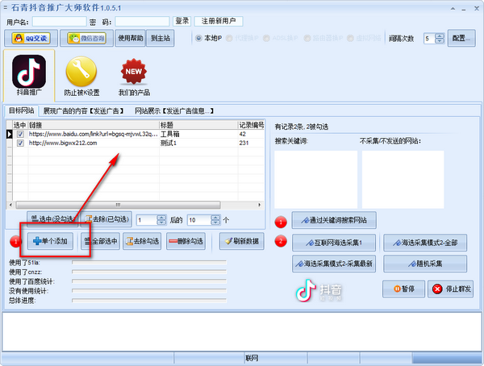Click 选中(没勾选) button
Image resolution: width=484 pixels, height=366 pixels.
52,219
